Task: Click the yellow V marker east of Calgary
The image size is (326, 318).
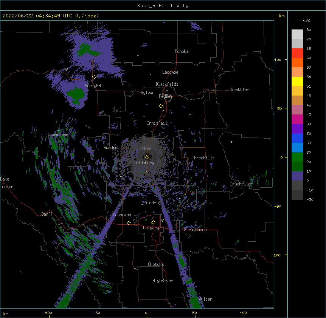Action: (162, 221)
